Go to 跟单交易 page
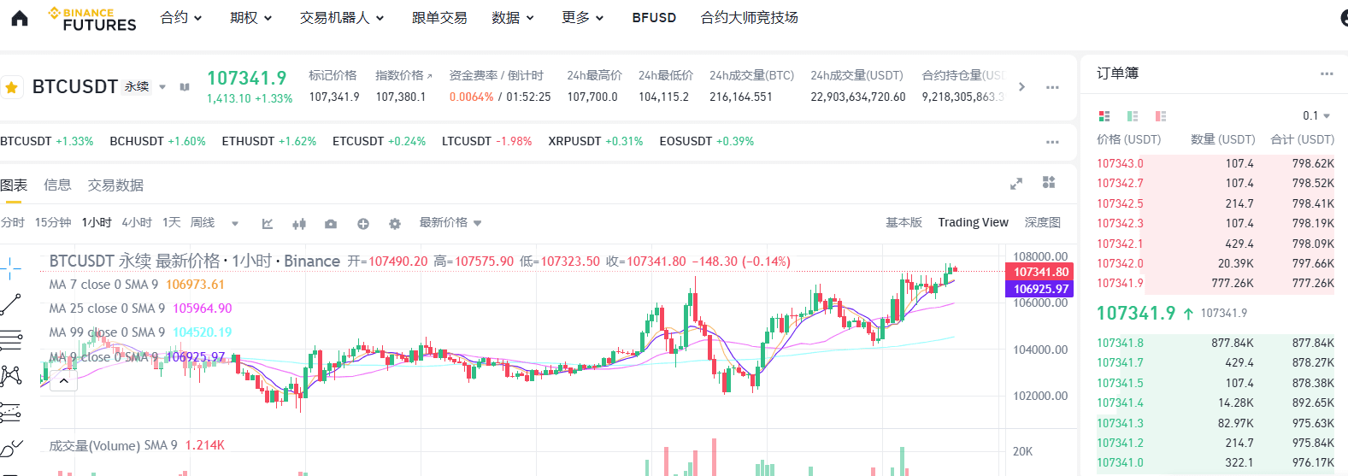 [x=439, y=17]
